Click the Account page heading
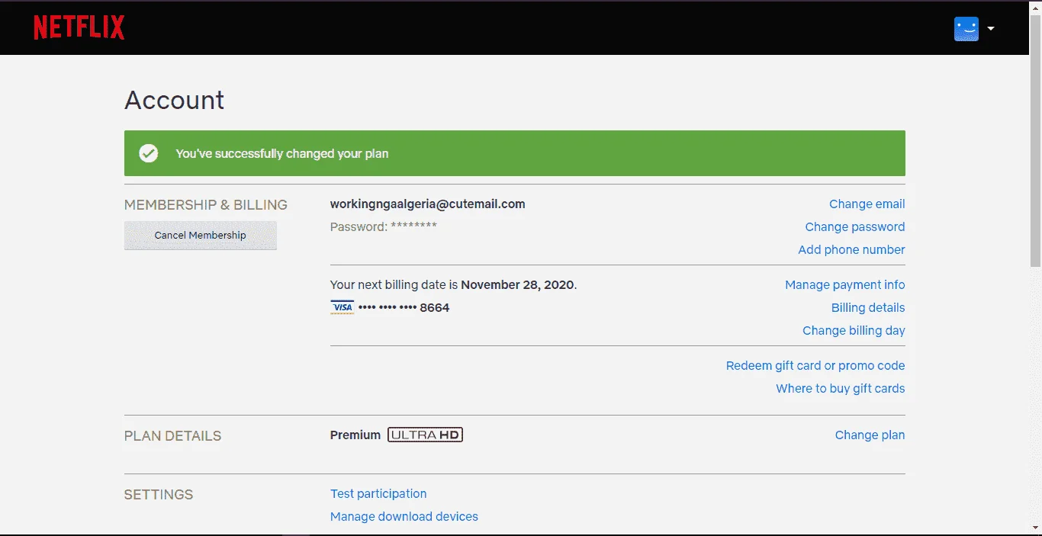Image resolution: width=1042 pixels, height=536 pixels. click(175, 100)
